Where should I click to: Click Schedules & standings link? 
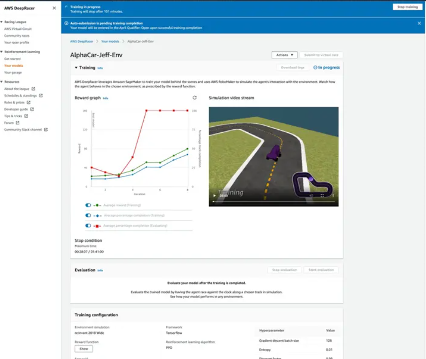(x=20, y=95)
